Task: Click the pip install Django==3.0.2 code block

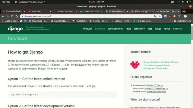Action: point(62,94)
